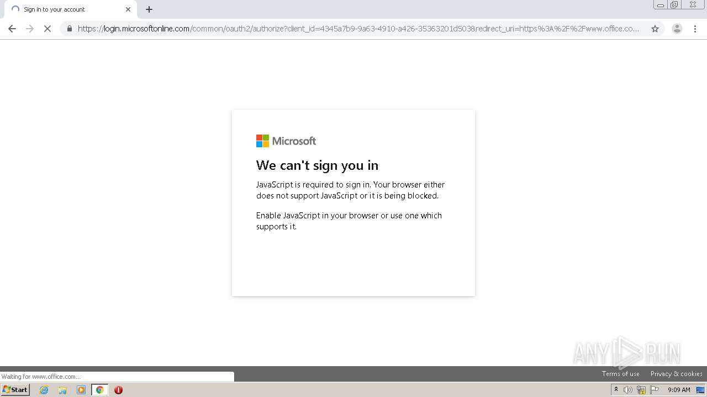
Task: Click the forward navigation arrow
Action: coord(30,29)
